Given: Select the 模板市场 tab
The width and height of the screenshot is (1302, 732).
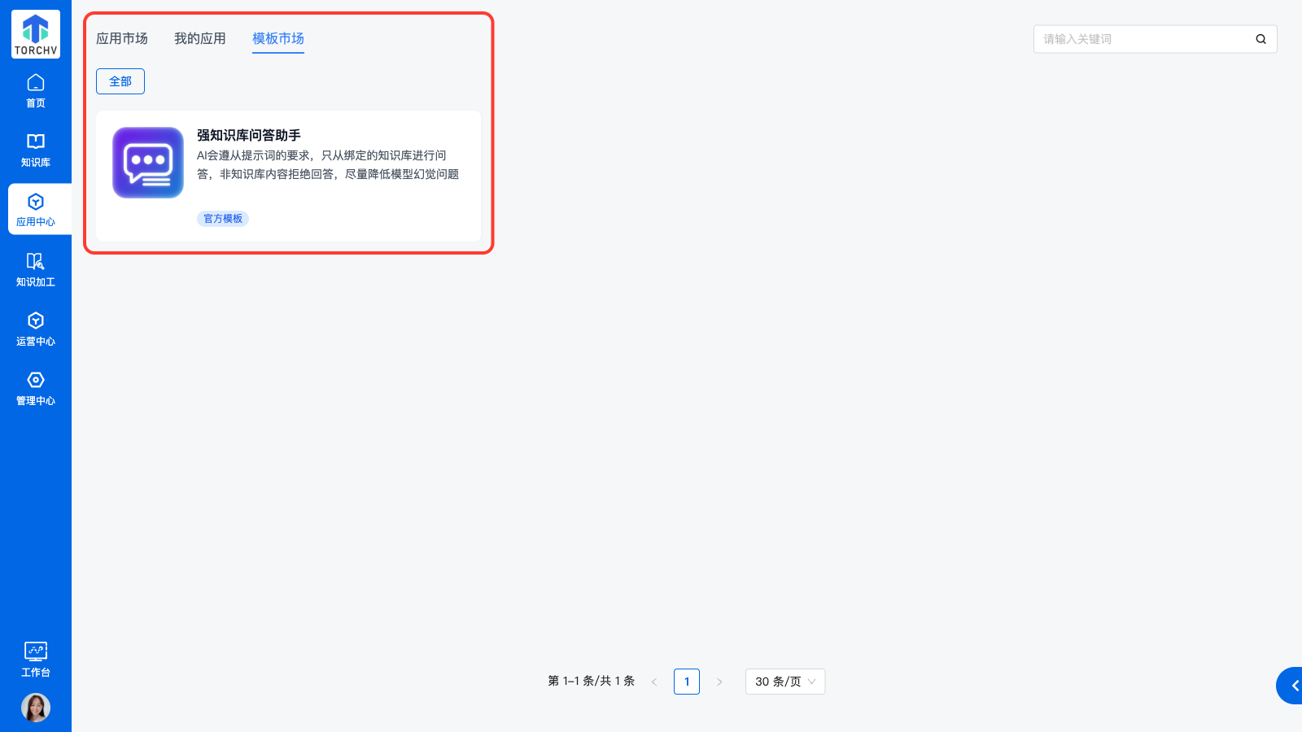Looking at the screenshot, I should (x=278, y=38).
